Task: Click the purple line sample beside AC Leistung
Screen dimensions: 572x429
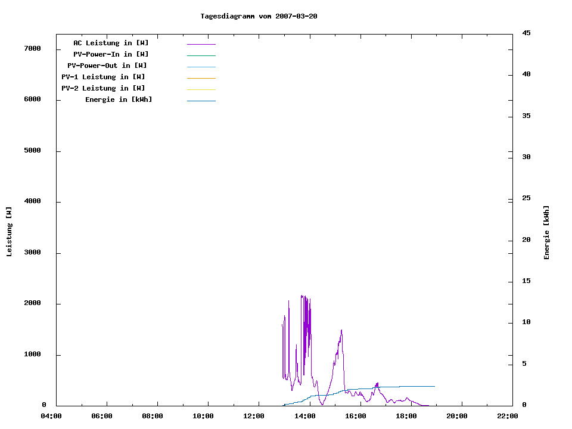Action: pyautogui.click(x=201, y=44)
